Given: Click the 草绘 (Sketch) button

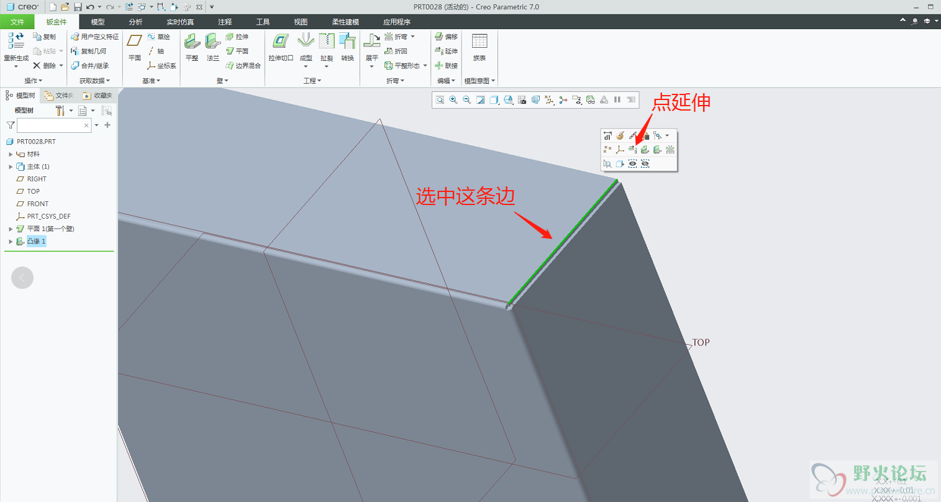Looking at the screenshot, I should pyautogui.click(x=158, y=37).
